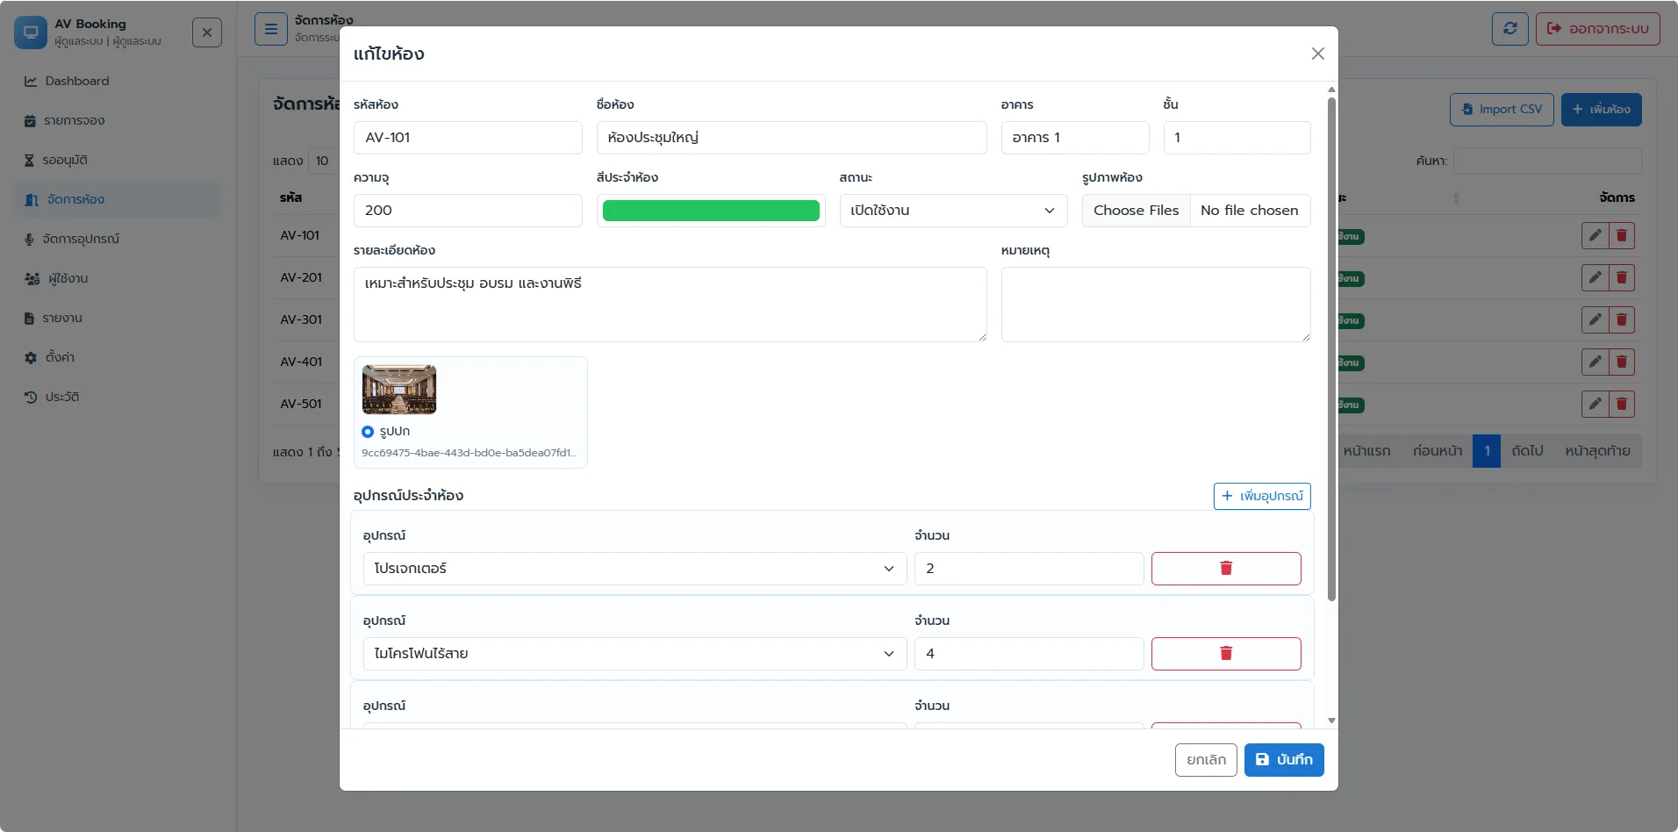The height and width of the screenshot is (832, 1678).
Task: Delete room AV-501 trash icon
Action: (1622, 404)
